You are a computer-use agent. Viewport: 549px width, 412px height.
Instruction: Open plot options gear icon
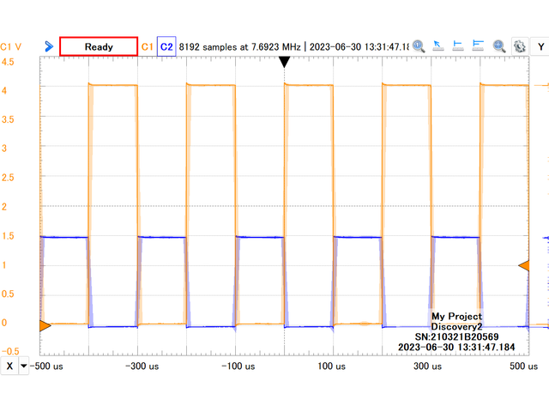(520, 46)
